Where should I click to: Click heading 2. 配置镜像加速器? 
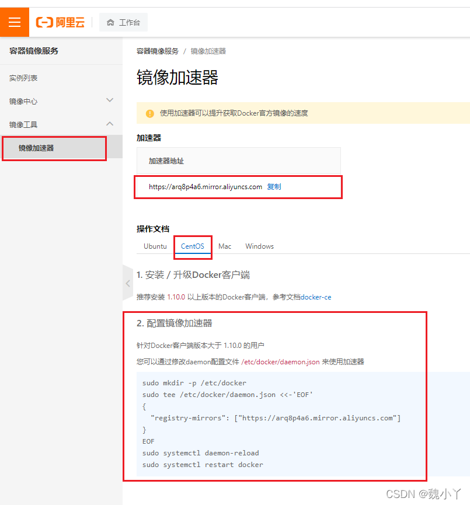coord(174,323)
